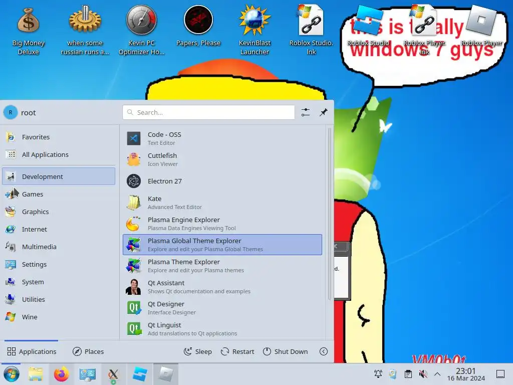Viewport: 513px width, 385px height.
Task: Launch Plasma Global Theme Explorer
Action: point(222,245)
